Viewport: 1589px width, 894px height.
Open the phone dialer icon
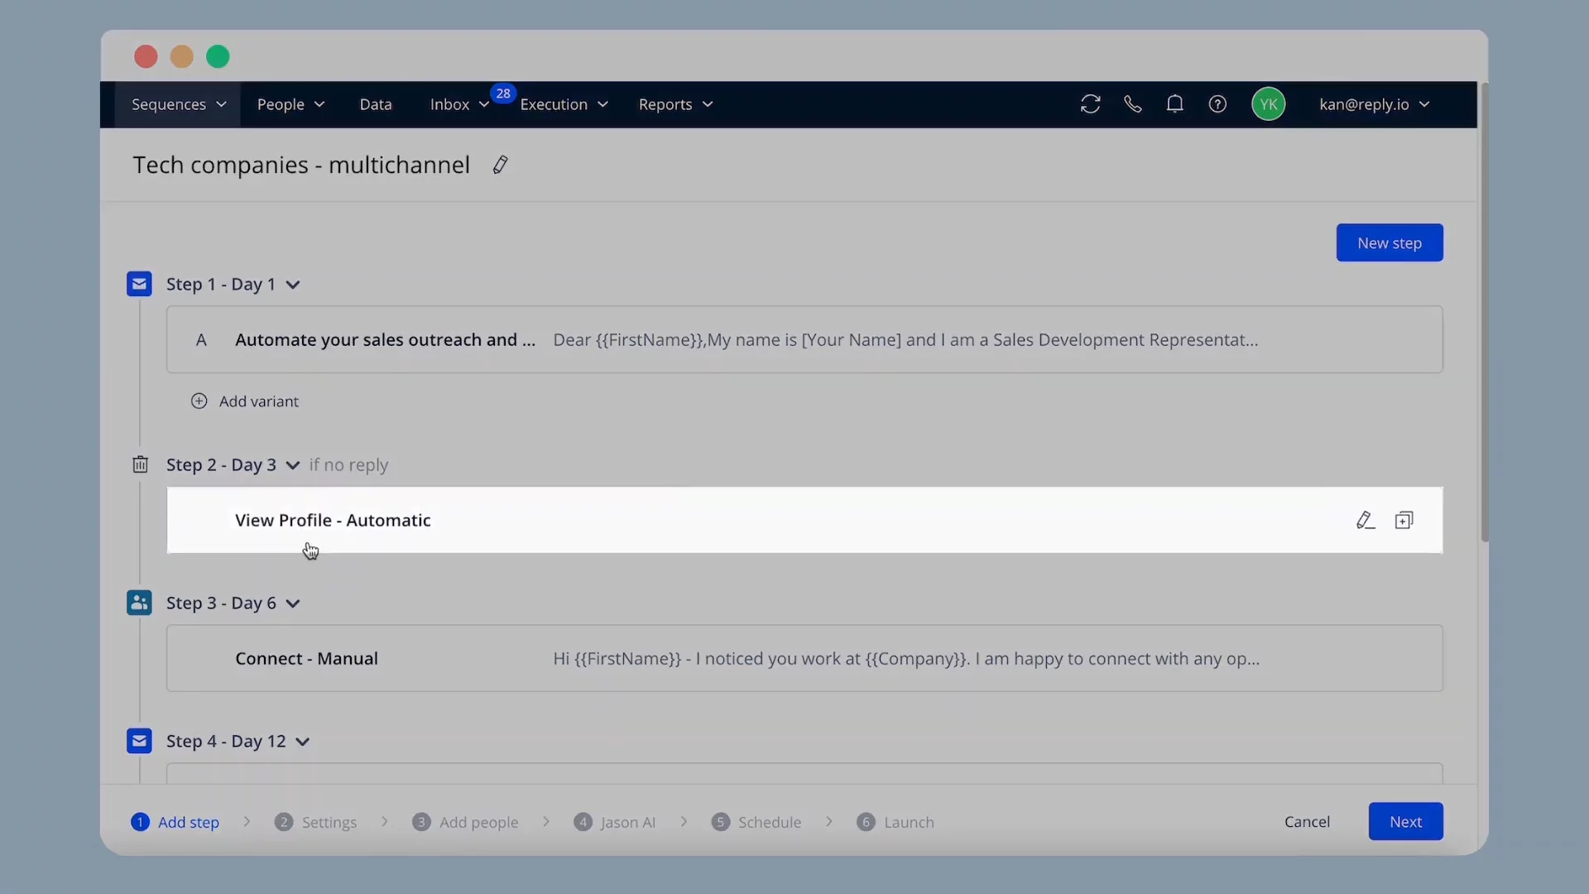[x=1132, y=104]
